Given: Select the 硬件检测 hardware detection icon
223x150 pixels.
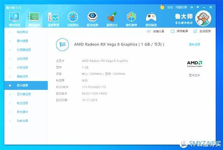Looking at the screenshot, I should pos(34,19).
